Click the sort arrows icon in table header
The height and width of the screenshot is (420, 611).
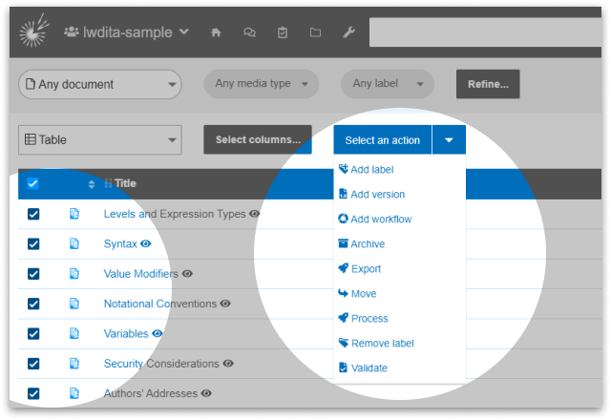pos(92,183)
